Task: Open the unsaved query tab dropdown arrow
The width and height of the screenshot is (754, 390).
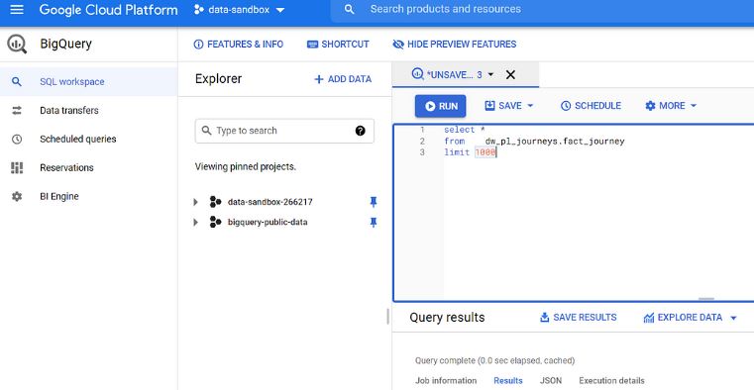Action: [x=490, y=74]
